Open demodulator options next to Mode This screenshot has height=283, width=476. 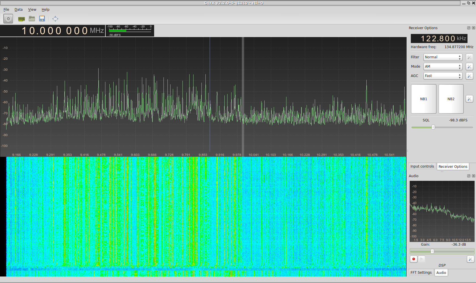tap(469, 67)
